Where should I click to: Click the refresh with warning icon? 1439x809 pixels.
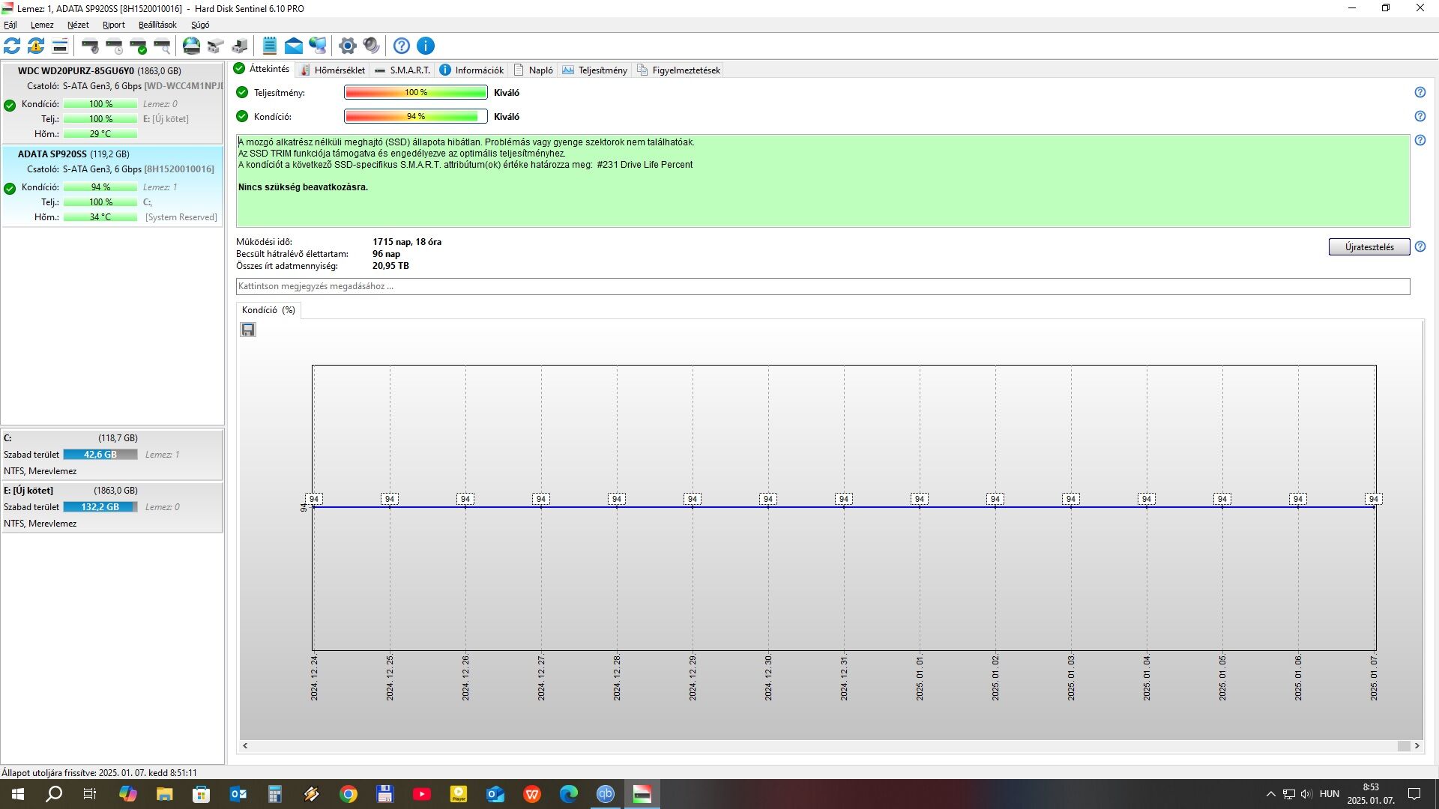[x=36, y=46]
